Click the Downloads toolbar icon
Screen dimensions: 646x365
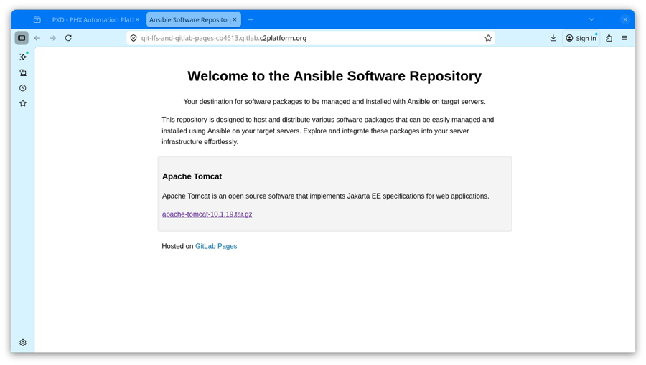click(x=553, y=38)
